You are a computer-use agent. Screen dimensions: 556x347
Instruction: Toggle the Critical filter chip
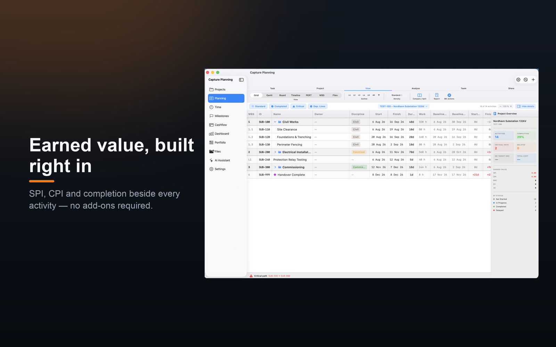coord(299,107)
